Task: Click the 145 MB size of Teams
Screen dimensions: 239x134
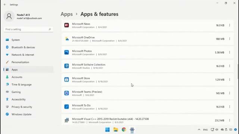Action: [x=220, y=93]
